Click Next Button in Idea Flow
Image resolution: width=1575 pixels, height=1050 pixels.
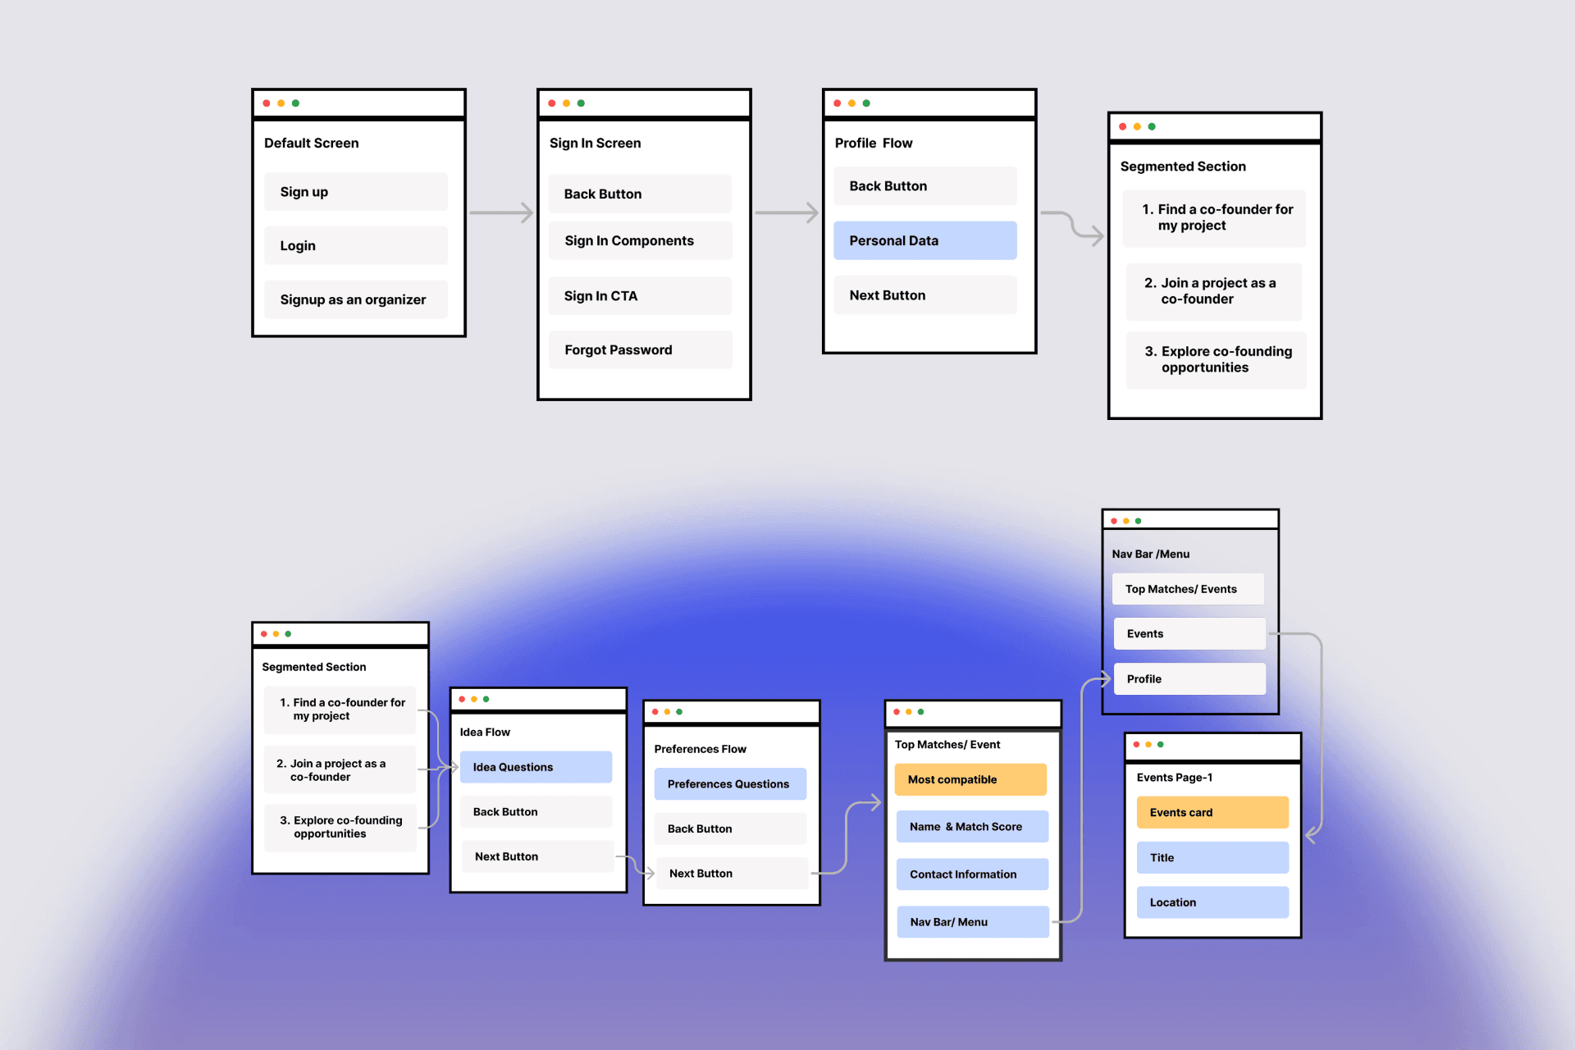coord(537,856)
